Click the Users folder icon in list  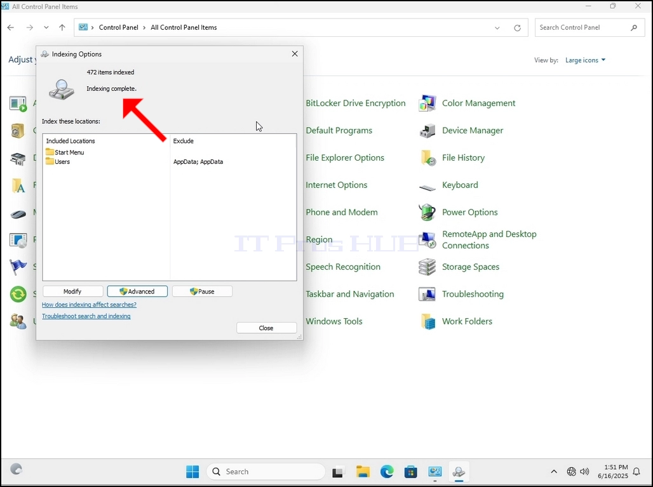[x=50, y=161]
